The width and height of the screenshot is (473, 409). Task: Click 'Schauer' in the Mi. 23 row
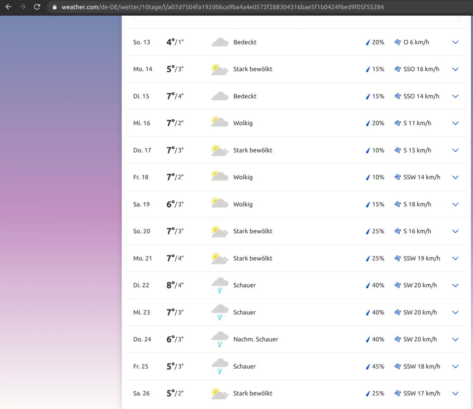244,312
